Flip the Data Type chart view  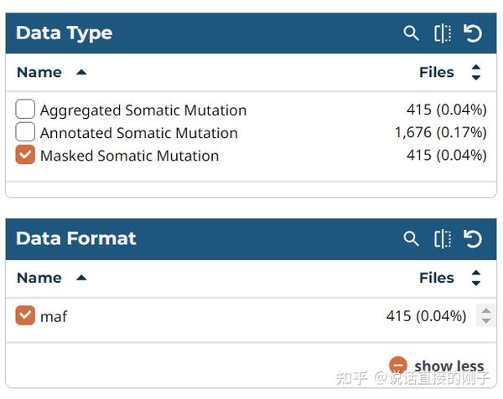pyautogui.click(x=443, y=33)
